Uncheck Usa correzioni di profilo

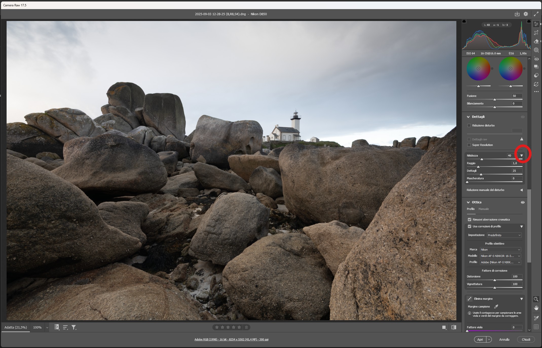(470, 226)
